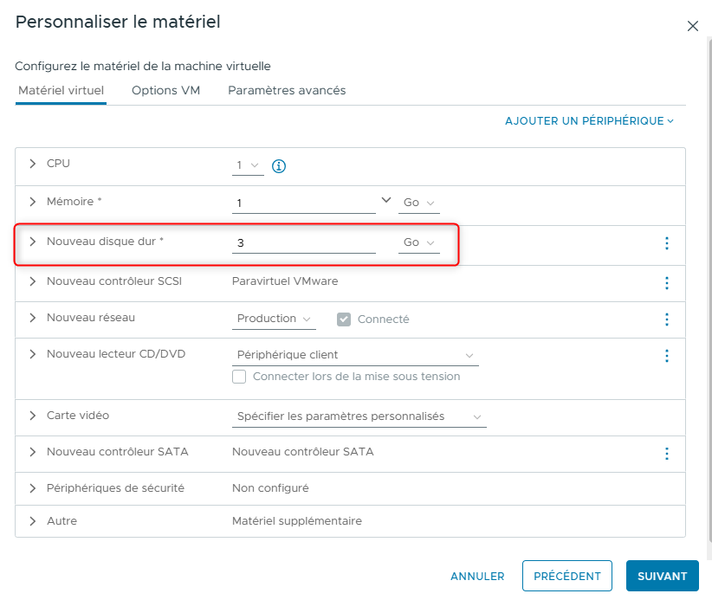Click the hard disk size input field
Screen dimensions: 712x600
point(303,243)
